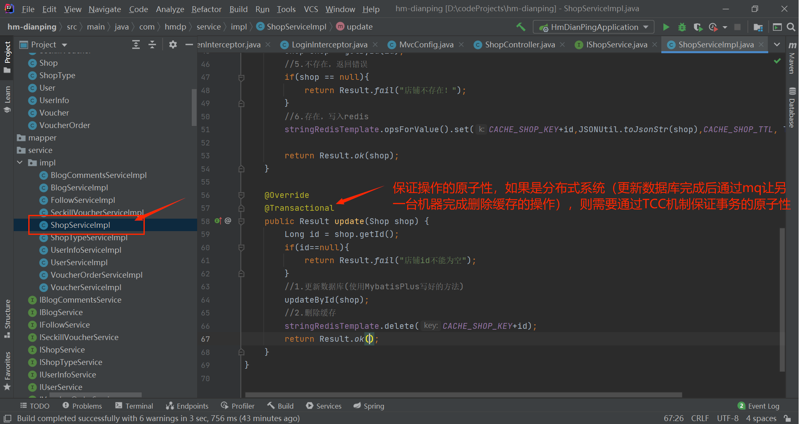Collapse the impl folder in project tree
The image size is (799, 424).
tap(20, 163)
